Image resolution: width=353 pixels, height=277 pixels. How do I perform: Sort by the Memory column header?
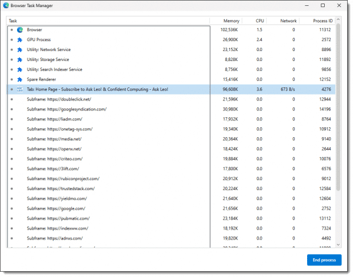click(x=226, y=21)
